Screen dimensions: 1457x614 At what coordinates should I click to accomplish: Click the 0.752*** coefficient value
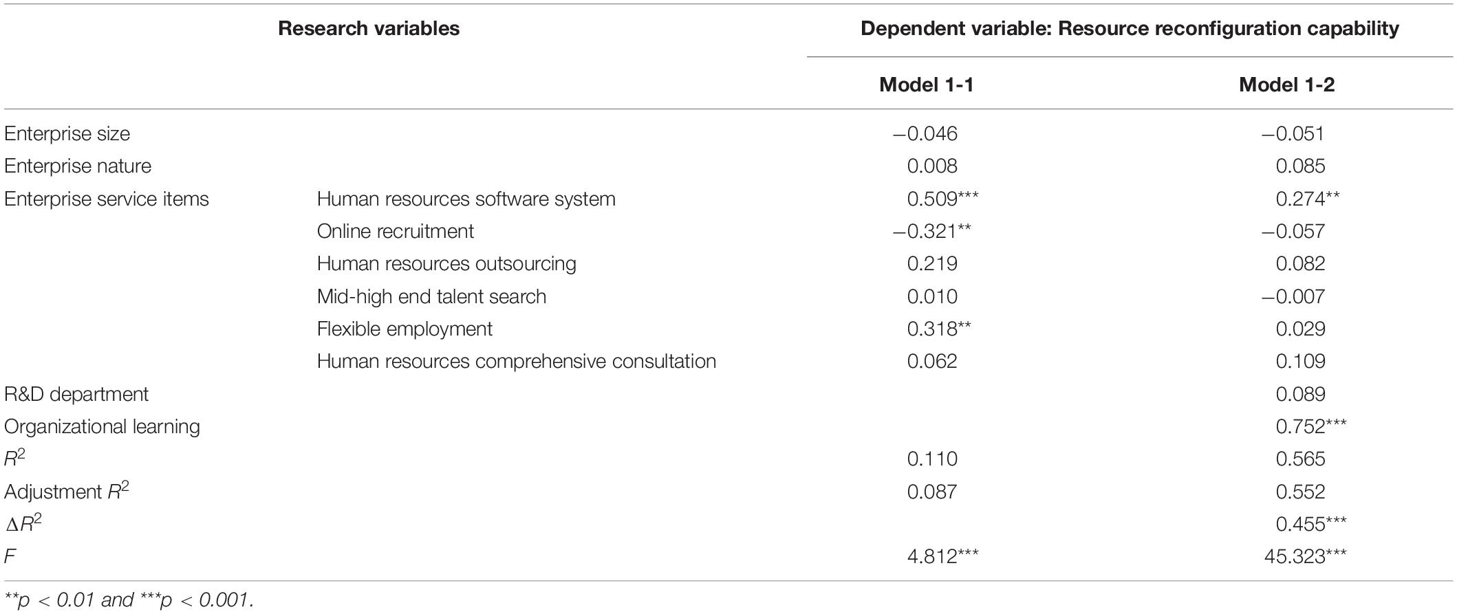tap(1310, 426)
